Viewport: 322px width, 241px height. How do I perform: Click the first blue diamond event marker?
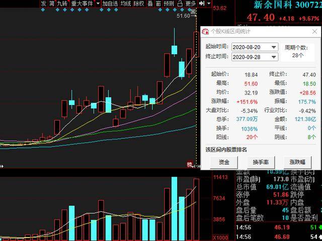[x=43, y=10]
